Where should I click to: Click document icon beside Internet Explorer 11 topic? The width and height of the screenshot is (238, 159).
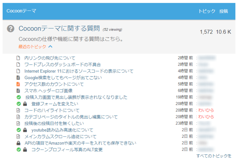click(x=18, y=71)
